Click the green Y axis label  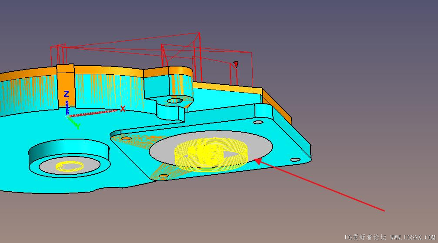[78, 126]
